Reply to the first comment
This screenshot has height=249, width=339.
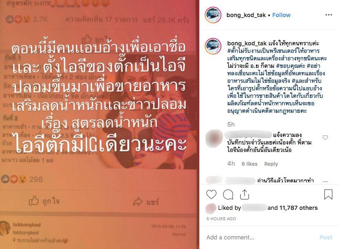(x=271, y=164)
